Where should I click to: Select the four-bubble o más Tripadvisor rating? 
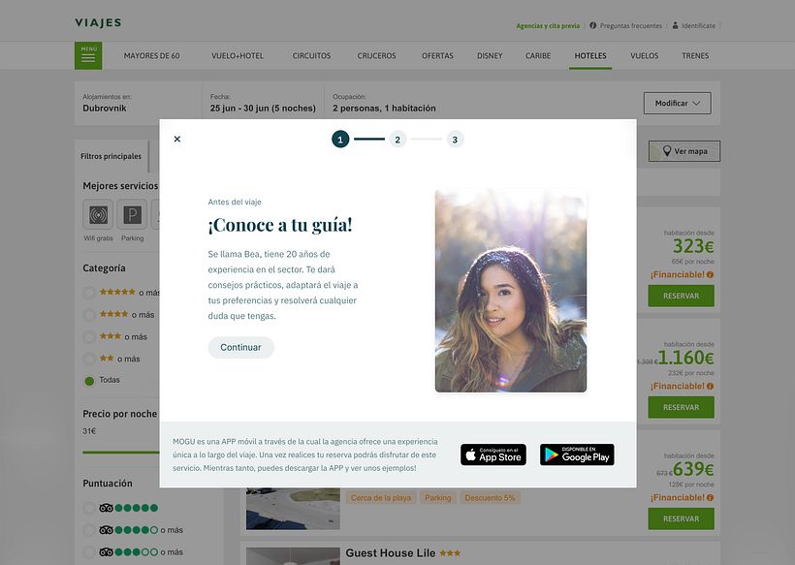(x=89, y=530)
